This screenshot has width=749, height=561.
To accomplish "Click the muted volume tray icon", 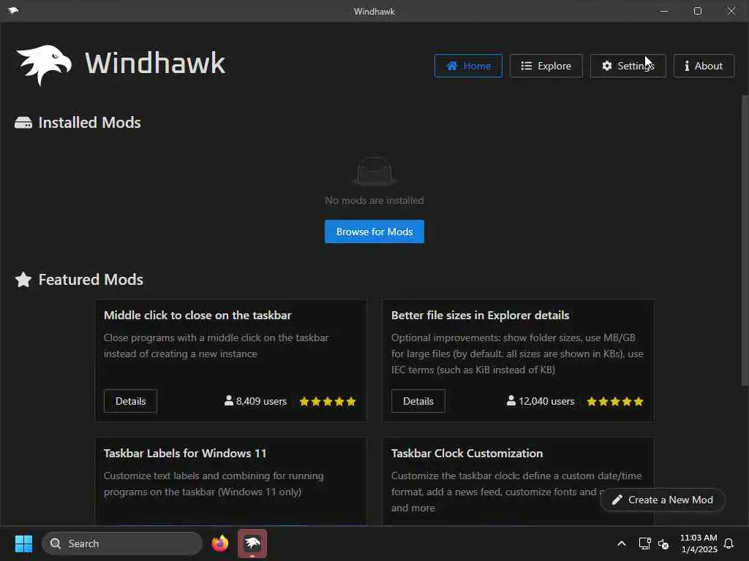I will click(663, 543).
